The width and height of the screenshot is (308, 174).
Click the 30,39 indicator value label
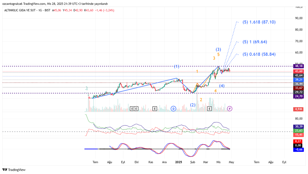[298, 126]
